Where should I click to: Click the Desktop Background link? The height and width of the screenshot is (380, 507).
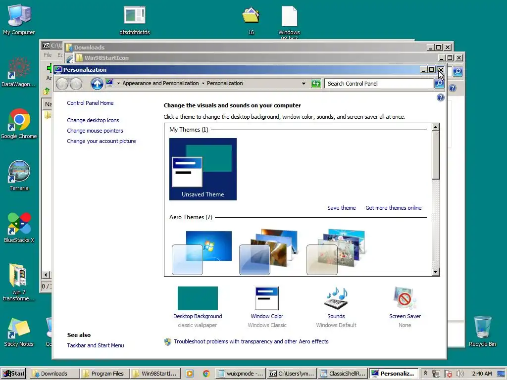click(x=198, y=316)
